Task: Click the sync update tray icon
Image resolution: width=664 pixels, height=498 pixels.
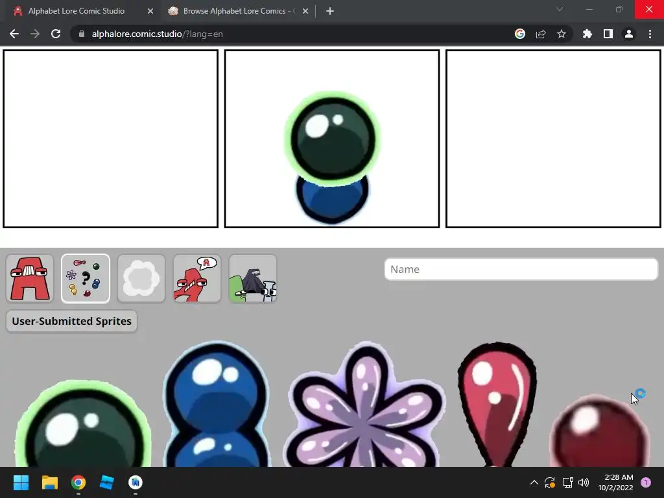Action: click(550, 482)
